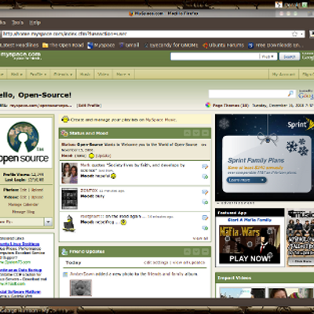Move the Status and Mood panel up
The width and height of the screenshot is (314, 314).
pos(187,133)
